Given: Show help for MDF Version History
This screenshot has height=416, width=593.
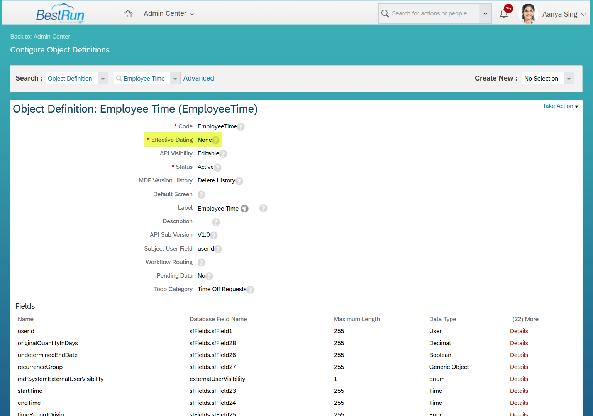Looking at the screenshot, I should (x=239, y=181).
